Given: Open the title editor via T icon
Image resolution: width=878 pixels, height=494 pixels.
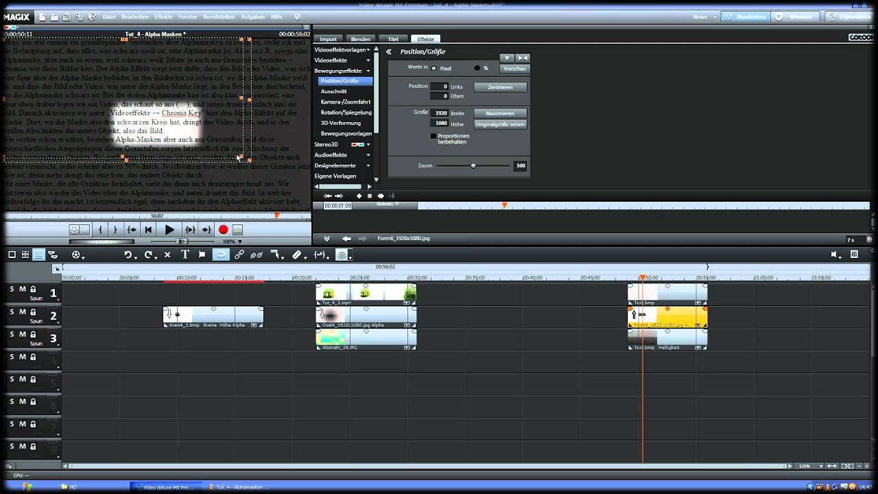Looking at the screenshot, I should click(x=185, y=255).
